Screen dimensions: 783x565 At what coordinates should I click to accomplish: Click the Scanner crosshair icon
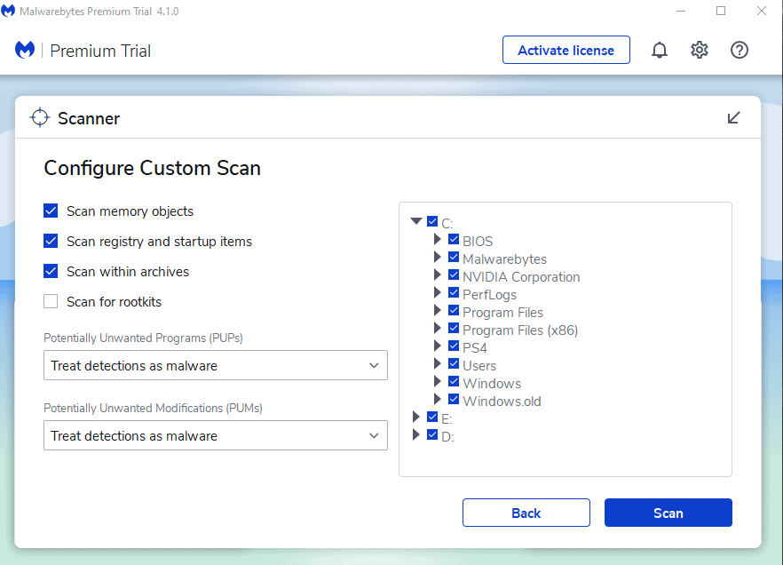pos(39,118)
